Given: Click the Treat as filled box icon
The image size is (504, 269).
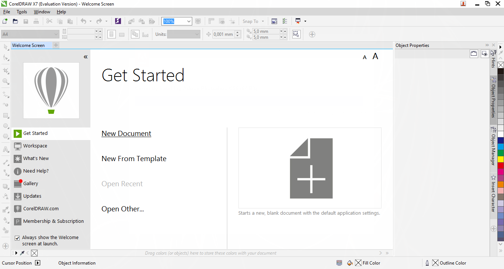Looking at the screenshot, I should [296, 34].
